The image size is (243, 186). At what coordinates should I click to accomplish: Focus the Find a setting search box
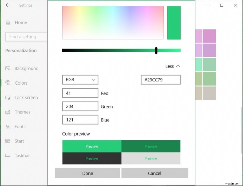point(26,37)
